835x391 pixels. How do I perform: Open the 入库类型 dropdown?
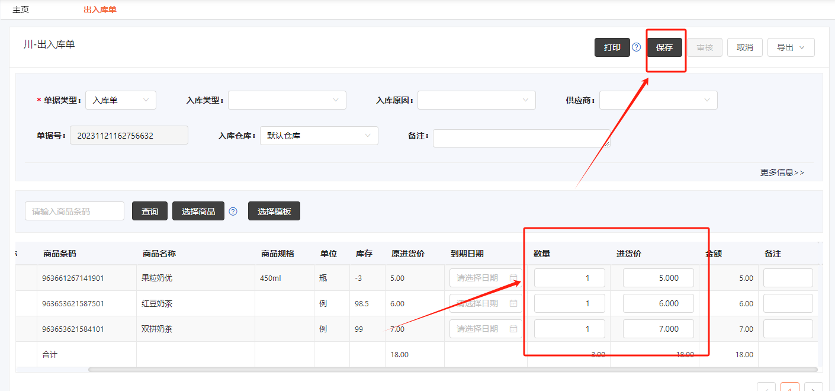[x=287, y=100]
